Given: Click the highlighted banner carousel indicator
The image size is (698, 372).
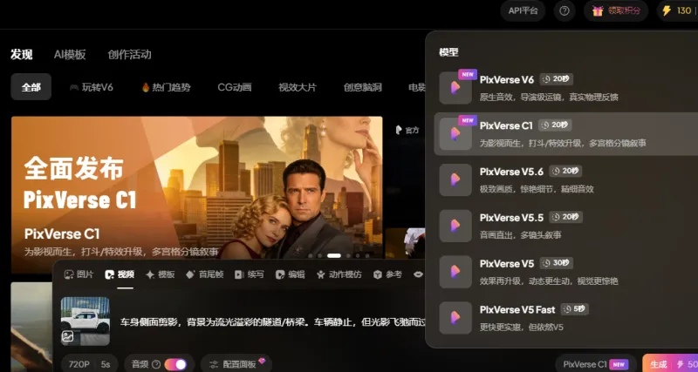Looking at the screenshot, I should (334, 255).
